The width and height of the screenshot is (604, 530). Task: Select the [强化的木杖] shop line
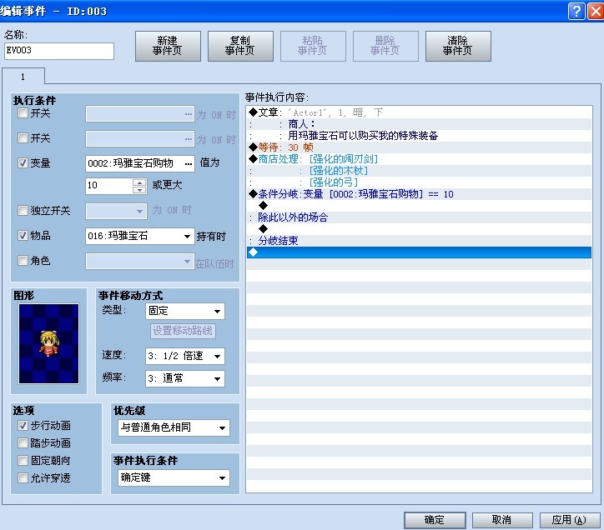tap(419, 171)
